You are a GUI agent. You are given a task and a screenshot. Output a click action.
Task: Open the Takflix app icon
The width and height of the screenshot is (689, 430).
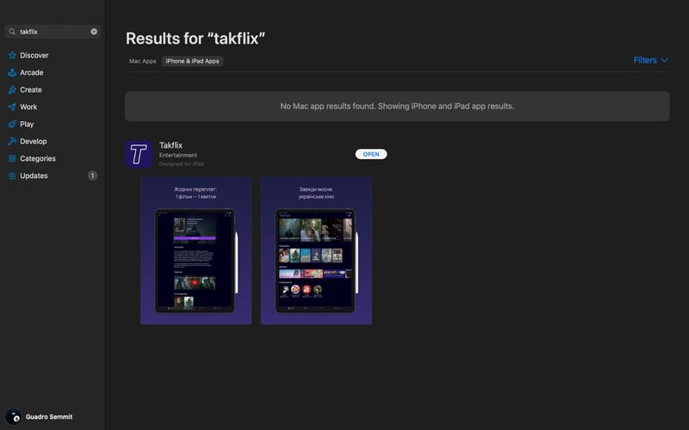tap(139, 155)
